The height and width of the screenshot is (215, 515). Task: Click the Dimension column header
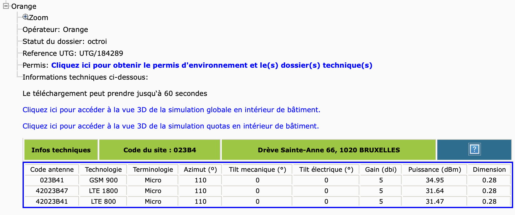coord(489,170)
